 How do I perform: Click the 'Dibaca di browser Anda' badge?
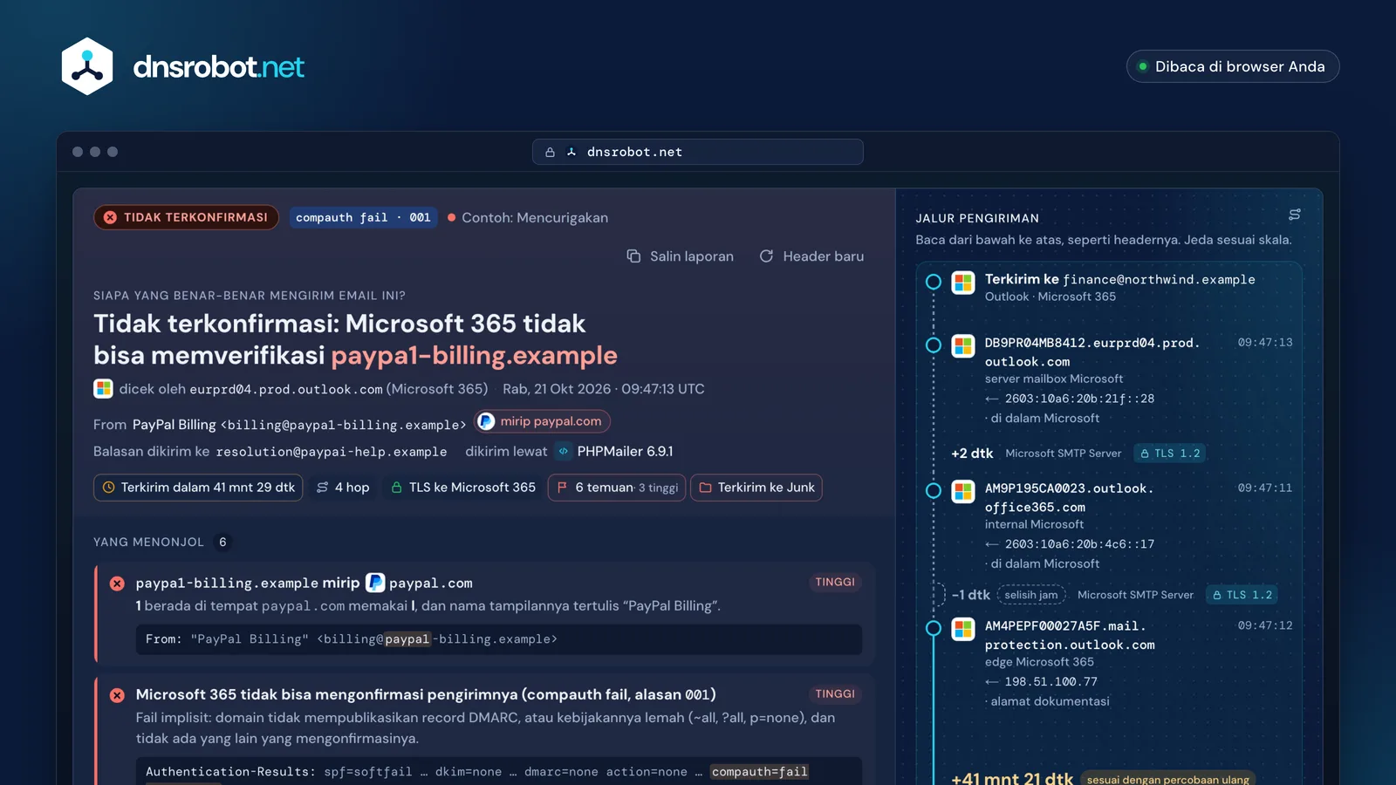[1233, 66]
